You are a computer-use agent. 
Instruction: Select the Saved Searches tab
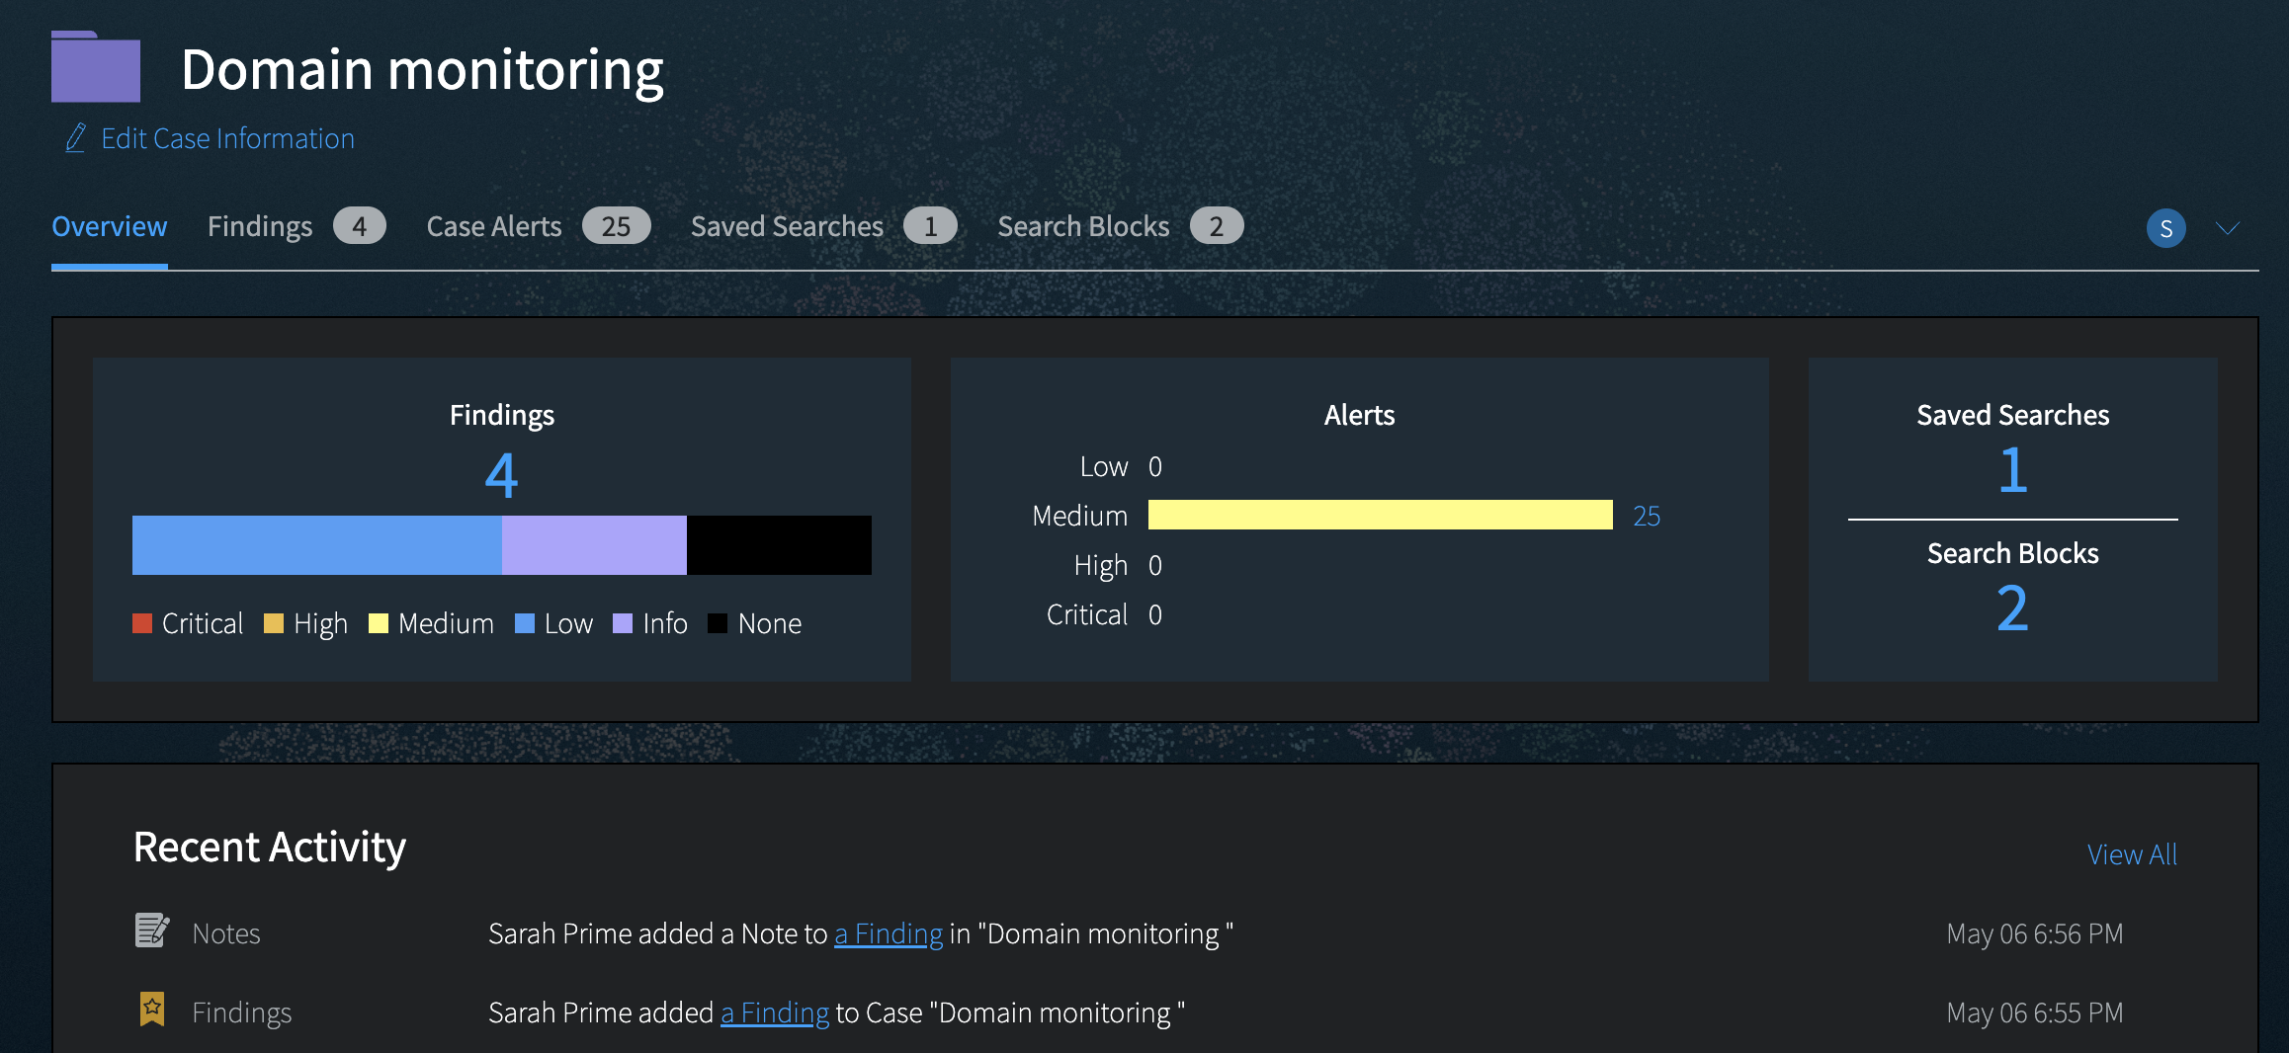click(x=787, y=226)
